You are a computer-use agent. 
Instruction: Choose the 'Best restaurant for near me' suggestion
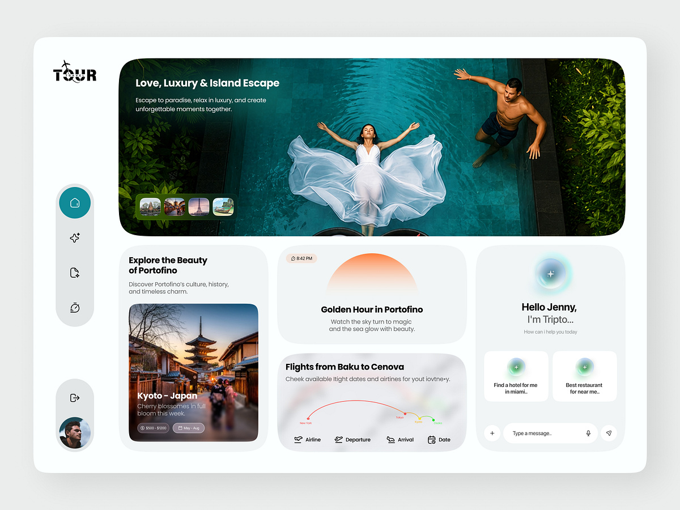coord(584,376)
